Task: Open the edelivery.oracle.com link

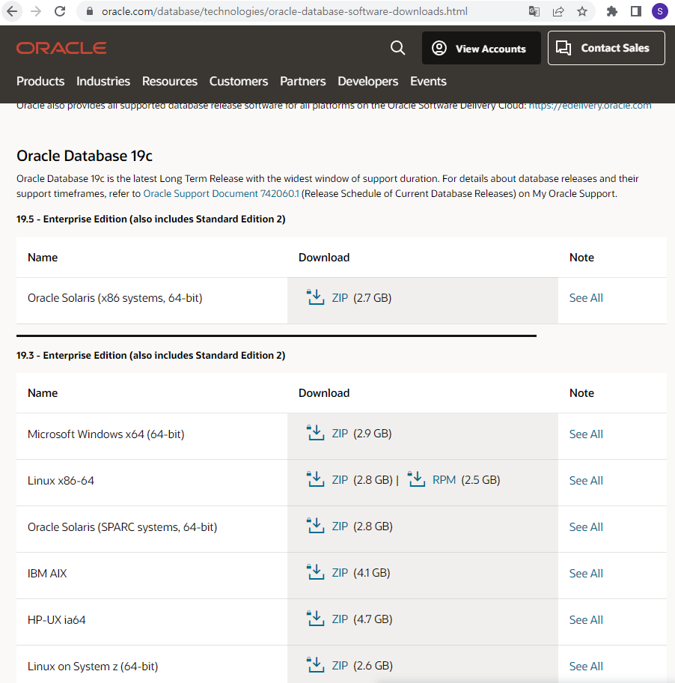Action: point(590,106)
